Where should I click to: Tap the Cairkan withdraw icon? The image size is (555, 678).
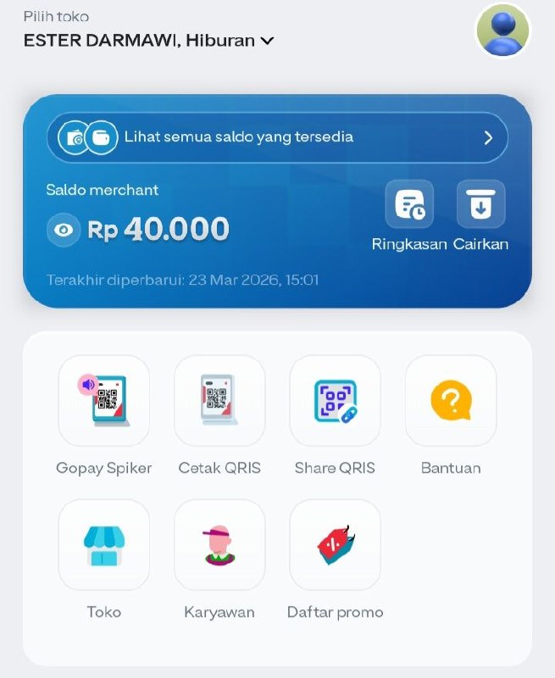[x=481, y=204]
